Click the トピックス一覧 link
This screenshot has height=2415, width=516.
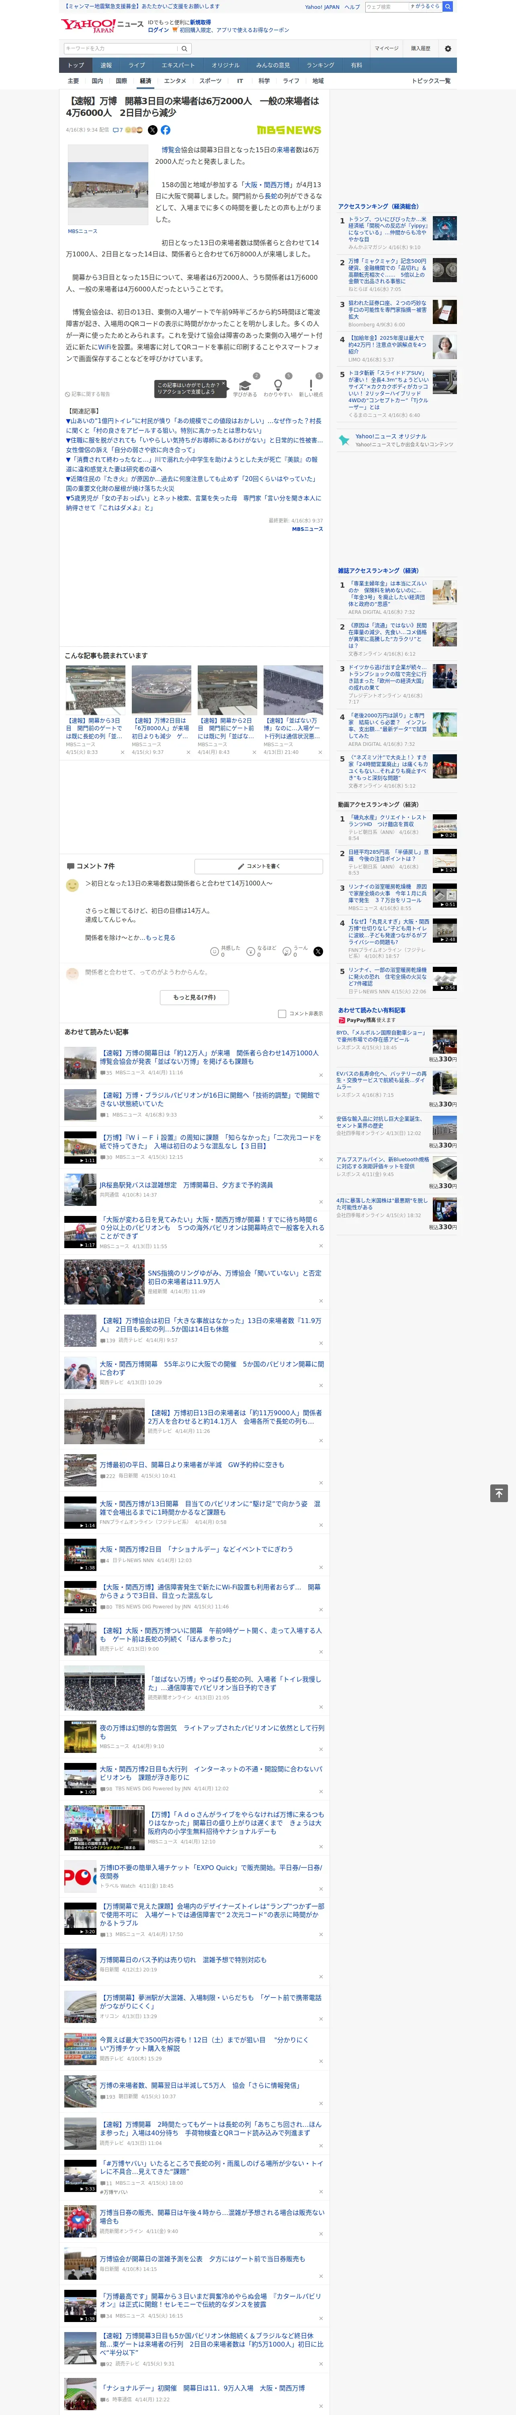pyautogui.click(x=431, y=80)
